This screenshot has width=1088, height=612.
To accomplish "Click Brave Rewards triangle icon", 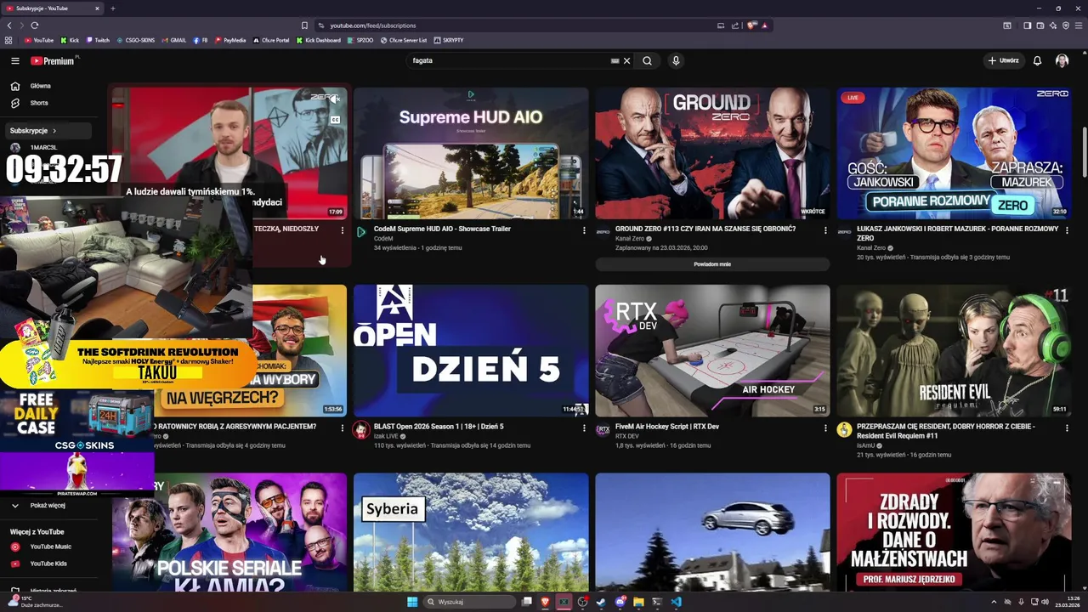I will 764,25.
